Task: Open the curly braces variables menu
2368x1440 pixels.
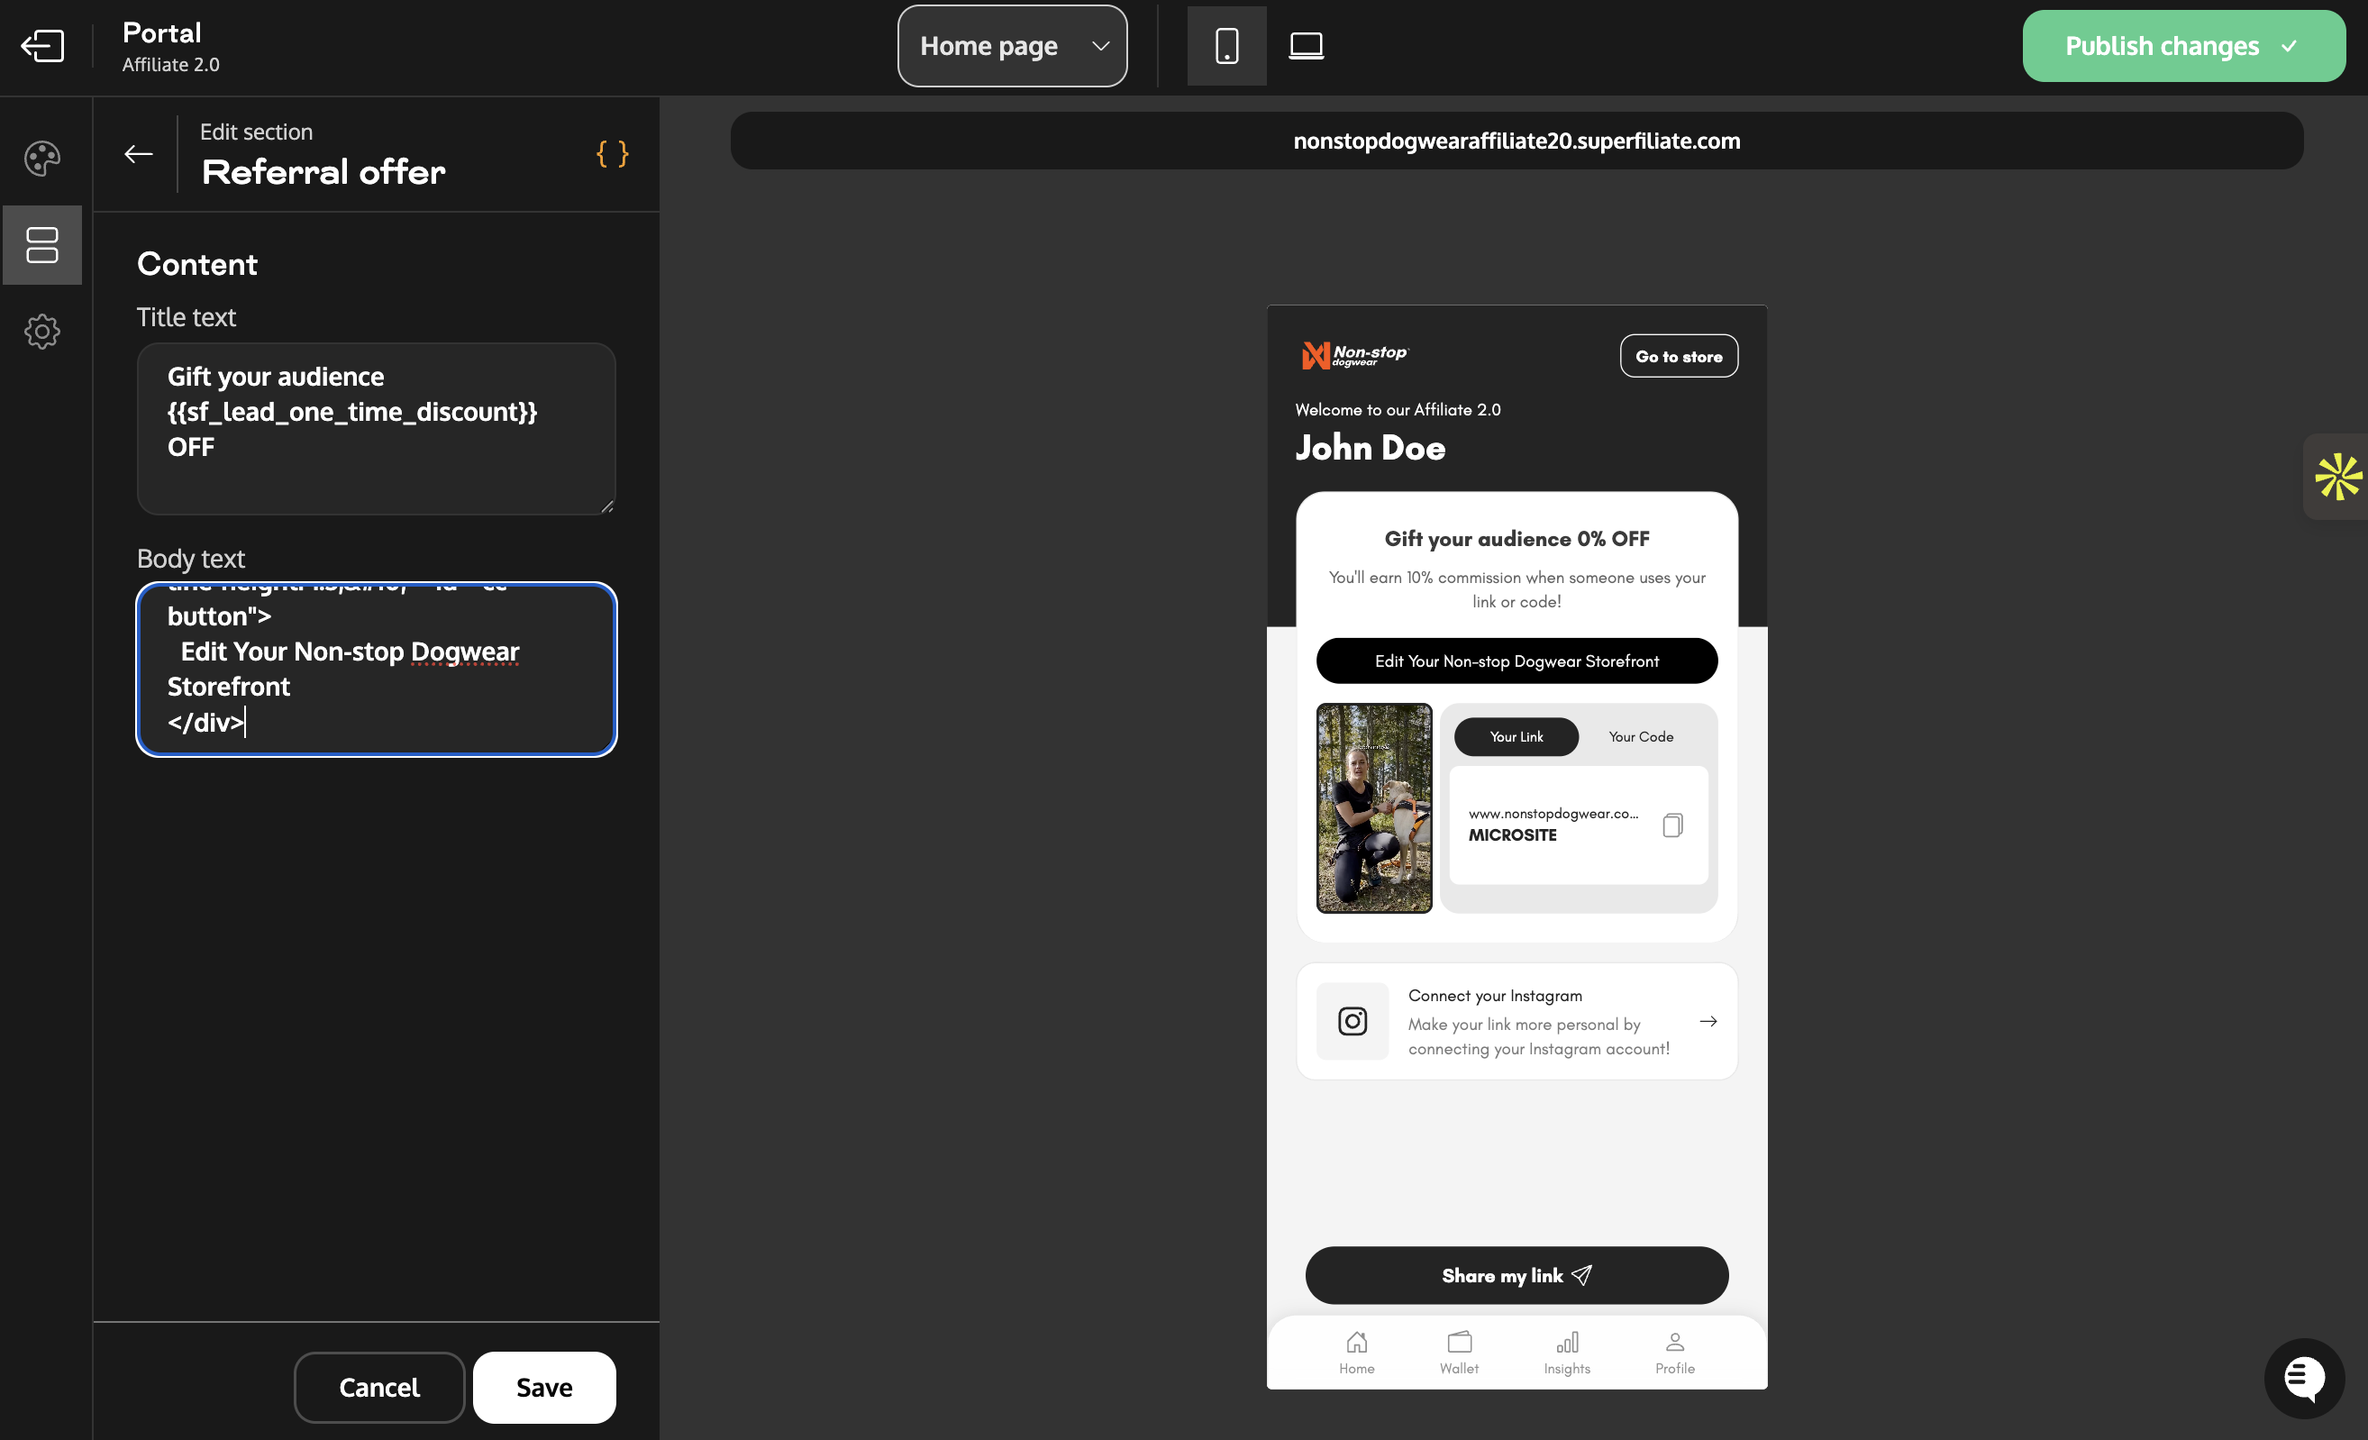Action: click(x=612, y=154)
